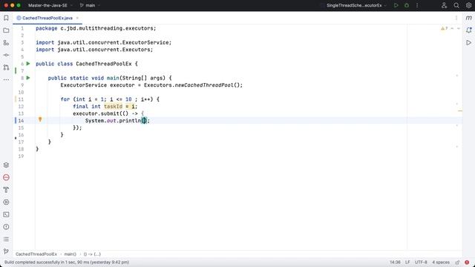Open the UTF-8 encoding selector
The height and width of the screenshot is (267, 475).
coord(421,262)
